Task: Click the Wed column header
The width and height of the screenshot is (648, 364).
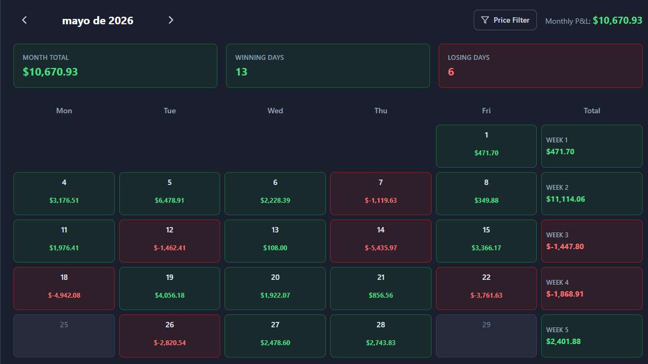Action: point(275,111)
